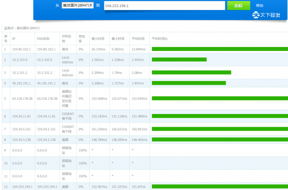Click the 100% packet loss cell in row 9

coord(82,150)
